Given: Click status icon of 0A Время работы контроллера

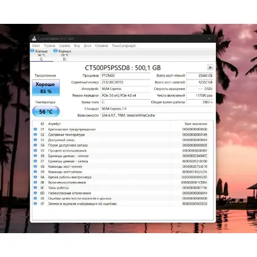Looking at the screenshot, I should [35, 177].
